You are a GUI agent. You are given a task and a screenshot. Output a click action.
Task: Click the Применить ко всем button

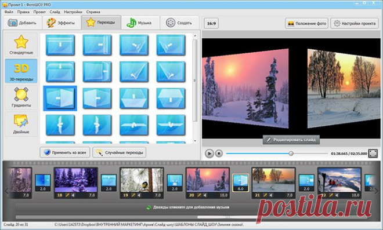click(65, 152)
